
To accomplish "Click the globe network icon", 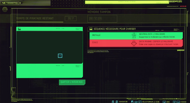I will tap(5, 9).
